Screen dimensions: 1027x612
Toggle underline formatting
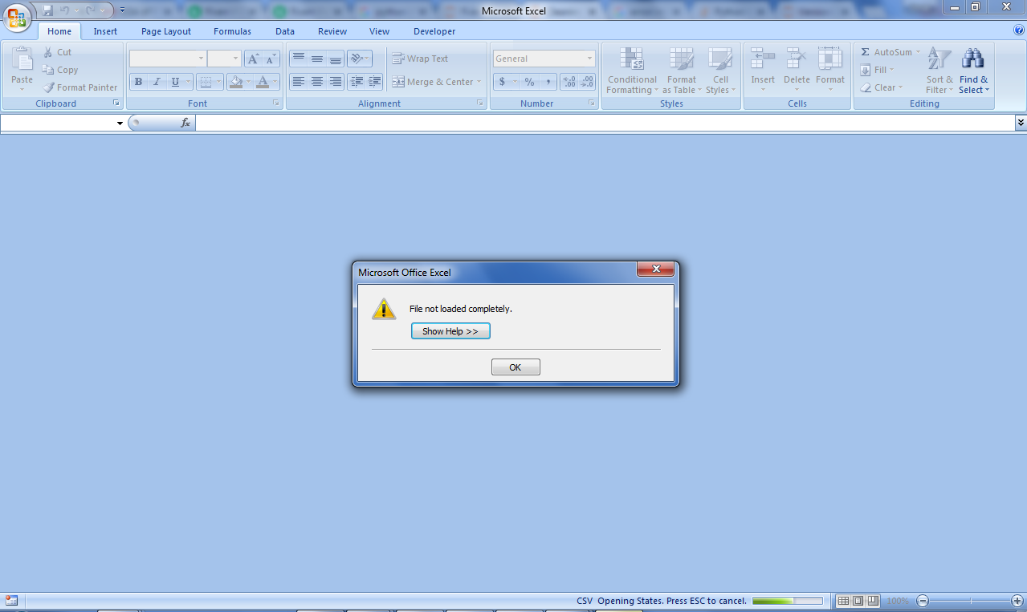point(173,81)
